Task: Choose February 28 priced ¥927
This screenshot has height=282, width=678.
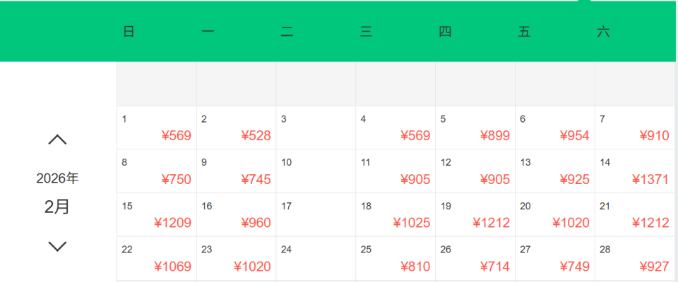Action: (634, 259)
